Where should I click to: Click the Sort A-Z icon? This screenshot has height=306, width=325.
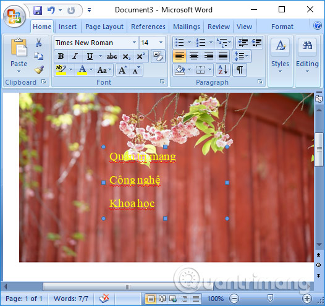point(223,70)
